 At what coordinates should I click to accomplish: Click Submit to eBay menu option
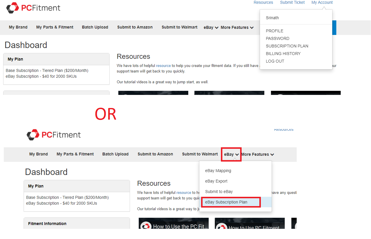coord(219,192)
